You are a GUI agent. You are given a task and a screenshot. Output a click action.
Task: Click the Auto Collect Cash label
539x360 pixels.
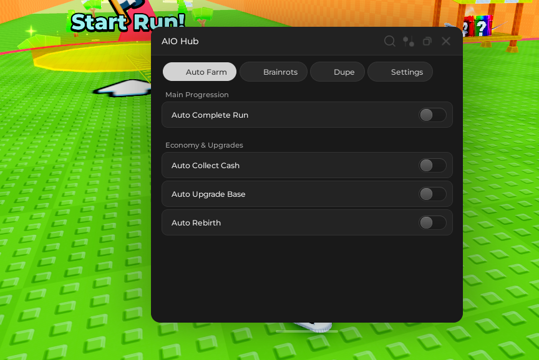click(206, 166)
